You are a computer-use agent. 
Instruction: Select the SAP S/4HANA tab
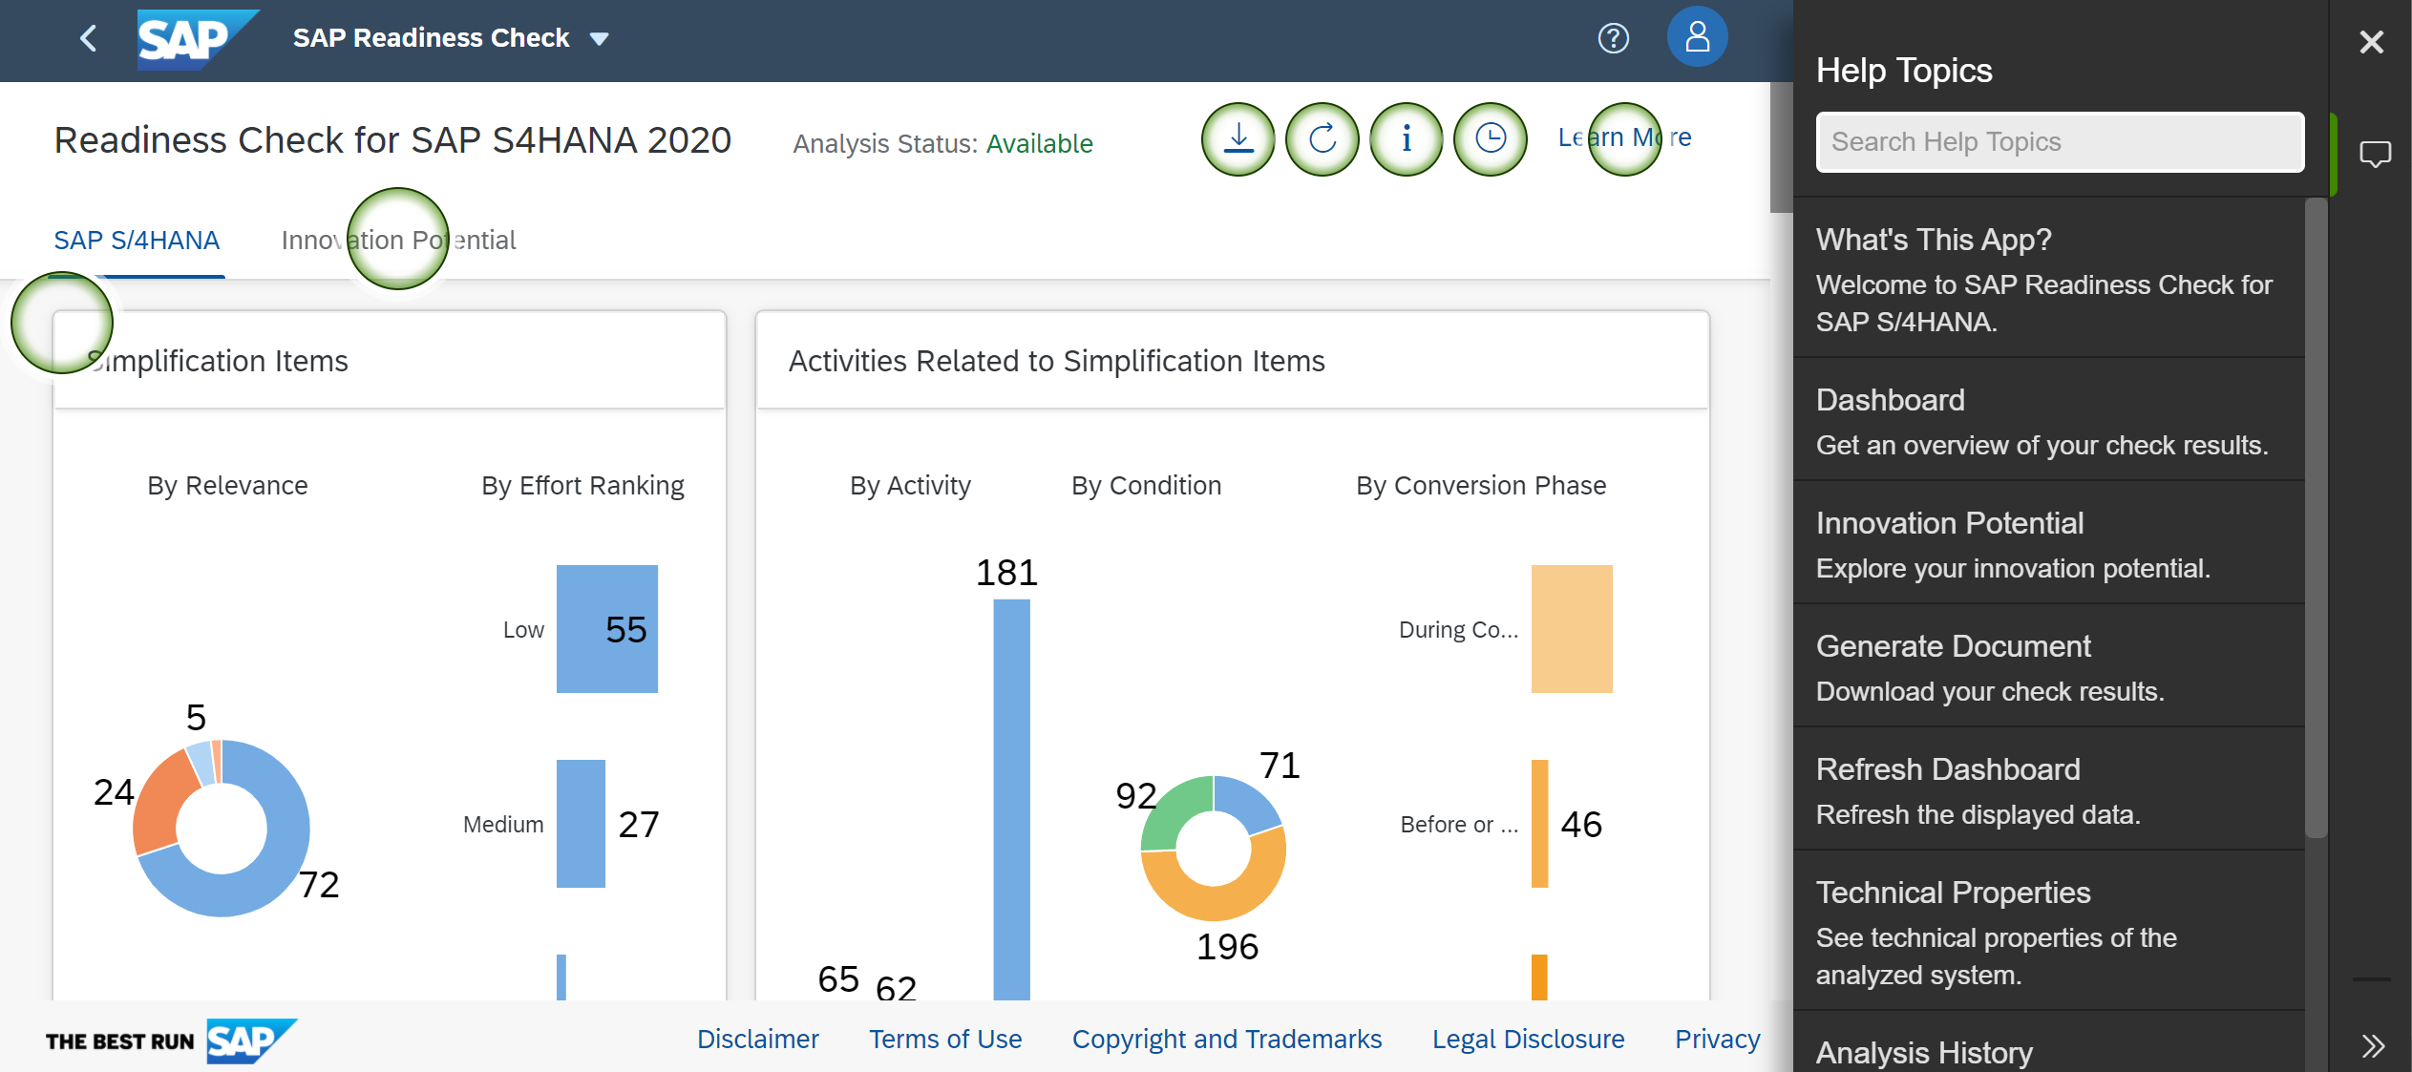(x=137, y=241)
